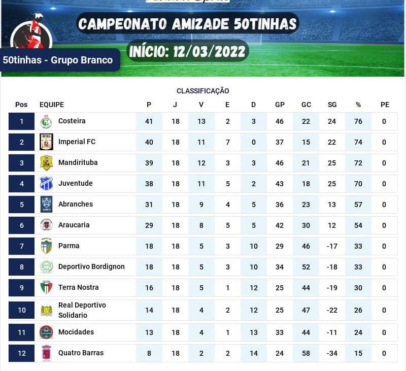406x371 pixels.
Task: Click the Mandirituba yellow crest icon
Action: pos(46,163)
